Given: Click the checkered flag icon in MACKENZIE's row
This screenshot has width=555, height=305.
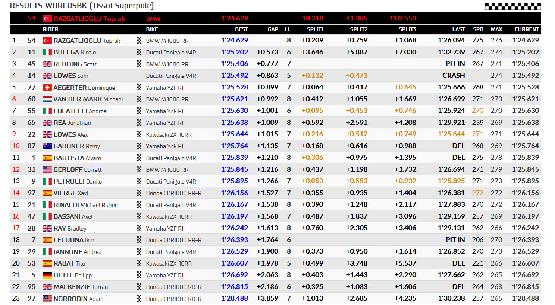Looking at the screenshot, I should tap(139, 287).
